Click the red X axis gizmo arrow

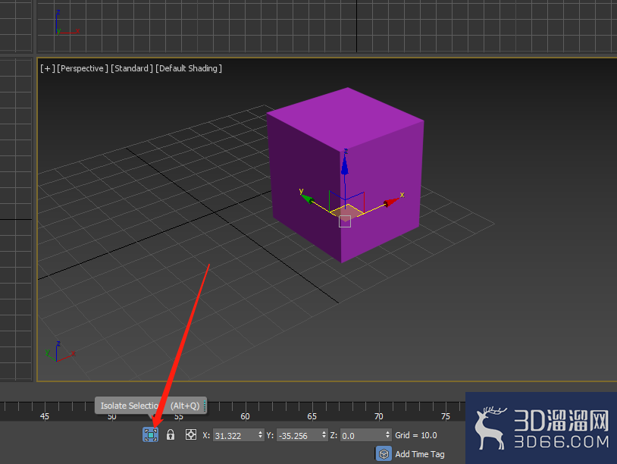coord(391,202)
